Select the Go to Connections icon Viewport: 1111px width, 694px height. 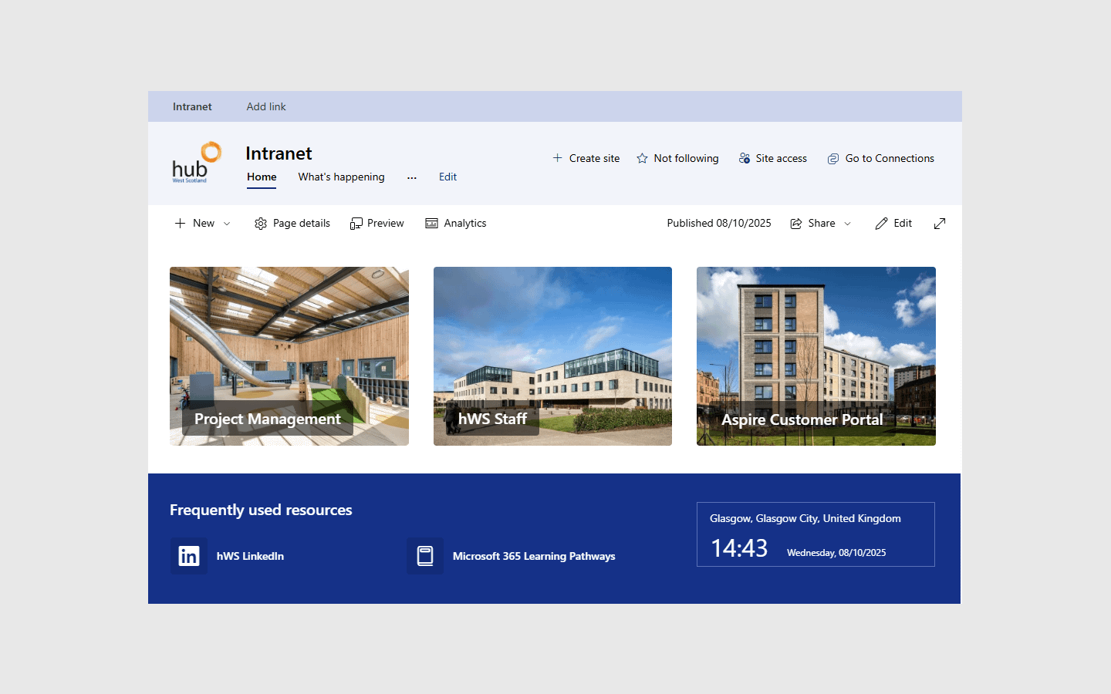[833, 158]
